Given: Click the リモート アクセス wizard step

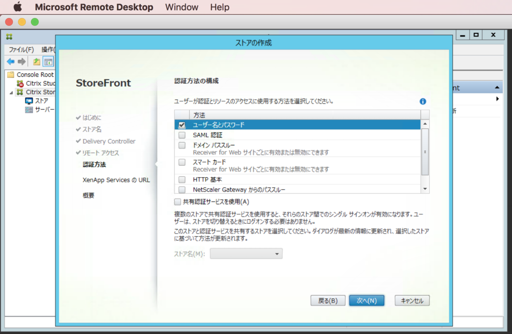Looking at the screenshot, I should tap(100, 153).
